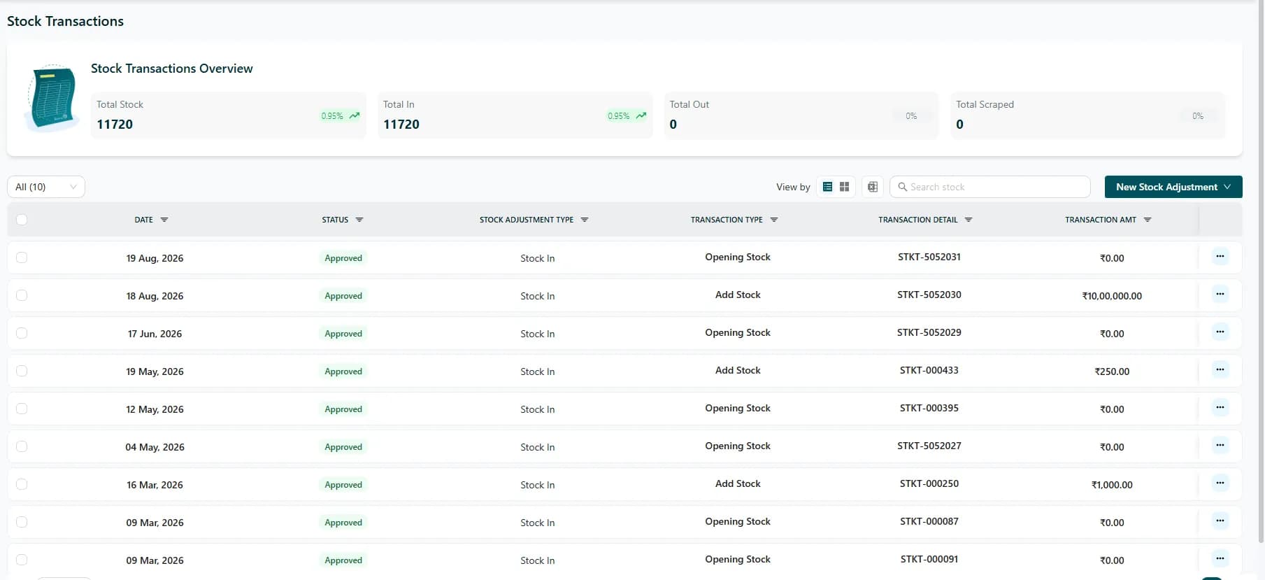Click the ₹10,00,000.00 transaction amount

[1112, 296]
